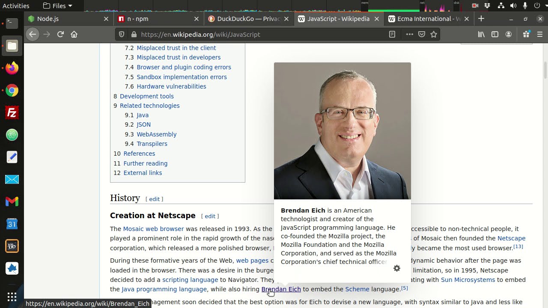Open Mosaic web browser link
The width and height of the screenshot is (548, 308).
pos(153,229)
